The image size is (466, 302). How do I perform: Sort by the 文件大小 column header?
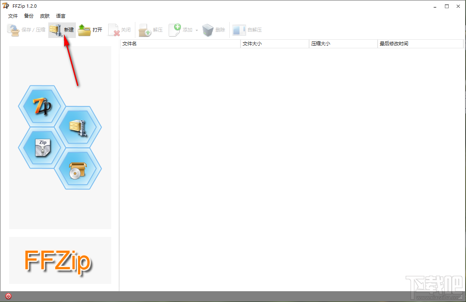[275, 44]
